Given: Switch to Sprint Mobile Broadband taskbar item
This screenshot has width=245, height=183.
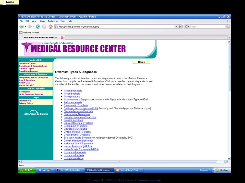Looking at the screenshot, I should click(x=70, y=170).
